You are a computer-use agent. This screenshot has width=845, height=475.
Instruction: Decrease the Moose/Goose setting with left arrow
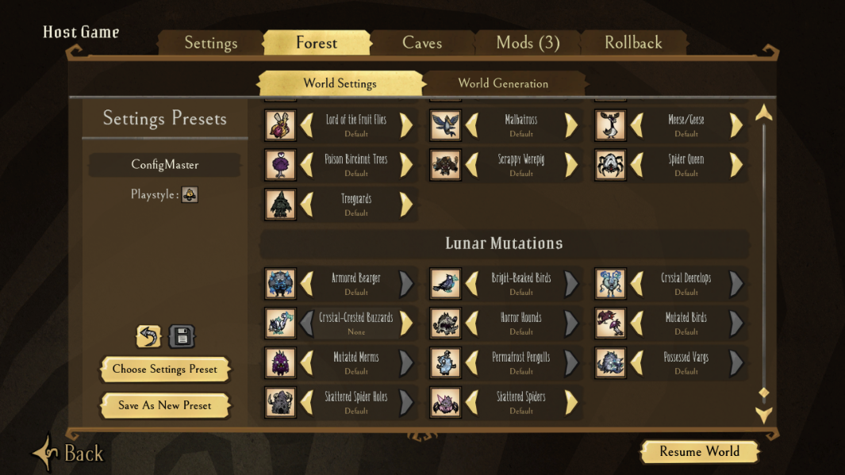636,125
